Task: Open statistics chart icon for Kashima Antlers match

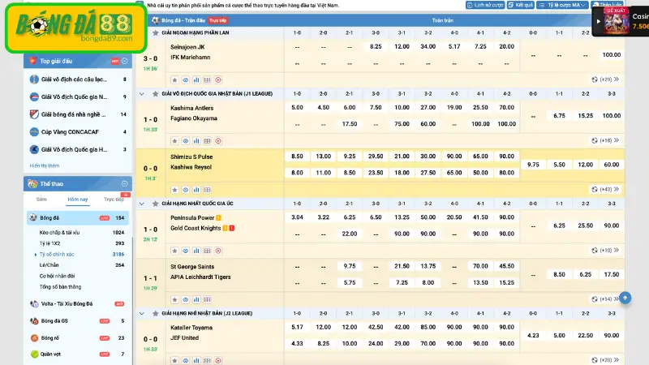Action: click(196, 141)
